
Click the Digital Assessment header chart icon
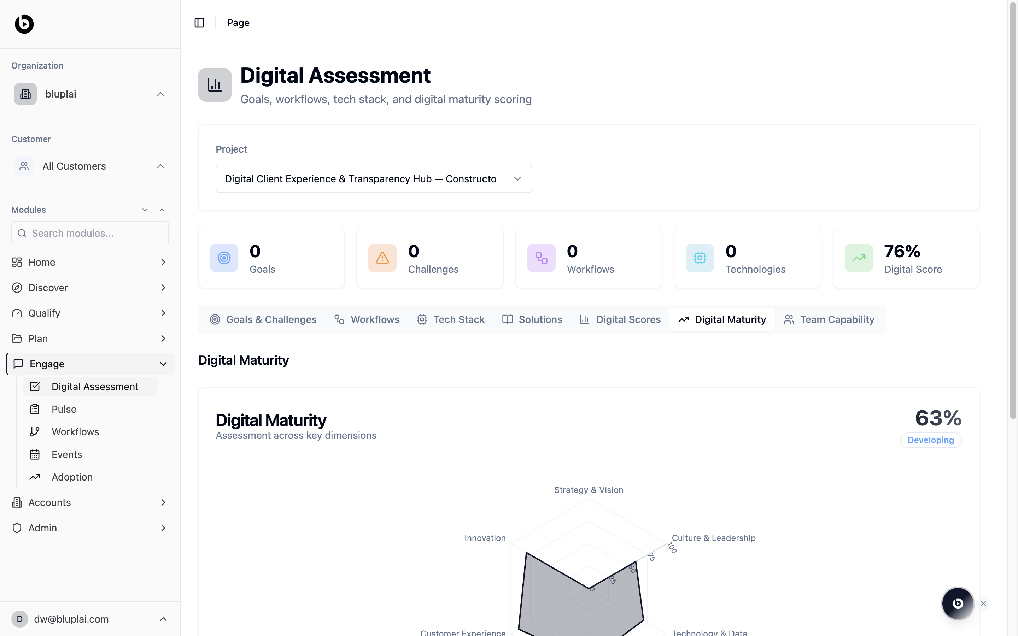[x=215, y=84]
